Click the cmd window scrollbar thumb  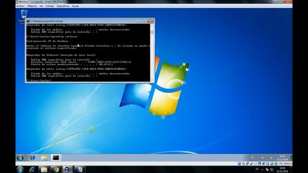tap(152, 32)
